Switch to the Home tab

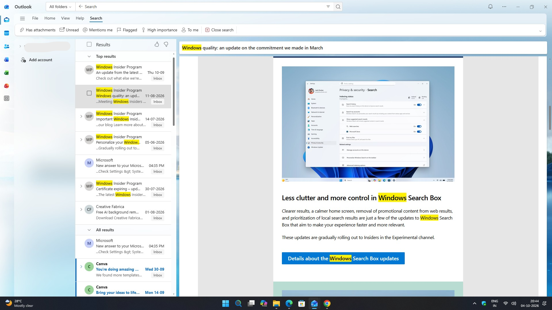(50, 18)
